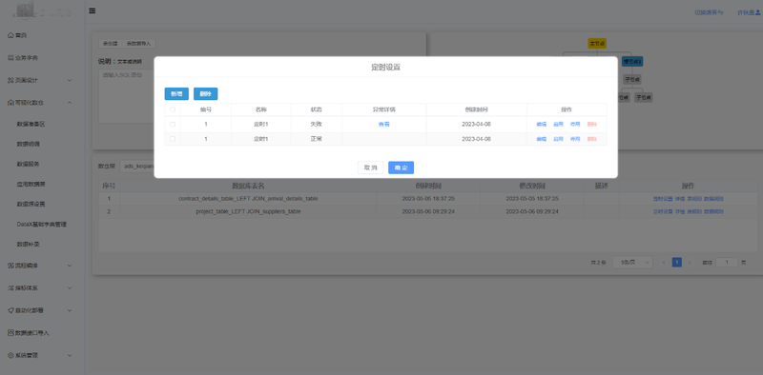Select the yellow root node in tree diagram
Viewport: 763px width, 375px height.
(x=597, y=43)
